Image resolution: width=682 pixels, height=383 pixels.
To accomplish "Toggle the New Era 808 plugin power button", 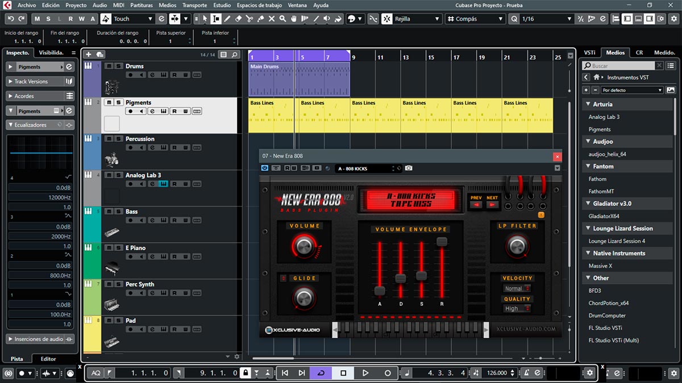I will click(265, 169).
